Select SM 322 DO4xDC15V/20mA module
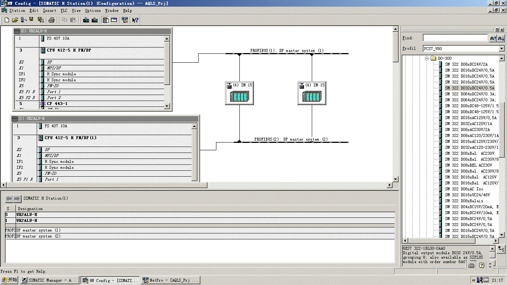 [472, 207]
